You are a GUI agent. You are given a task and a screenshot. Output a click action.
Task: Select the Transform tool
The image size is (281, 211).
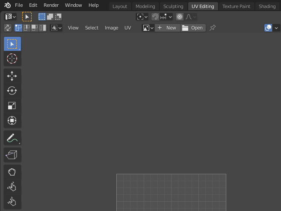12,120
